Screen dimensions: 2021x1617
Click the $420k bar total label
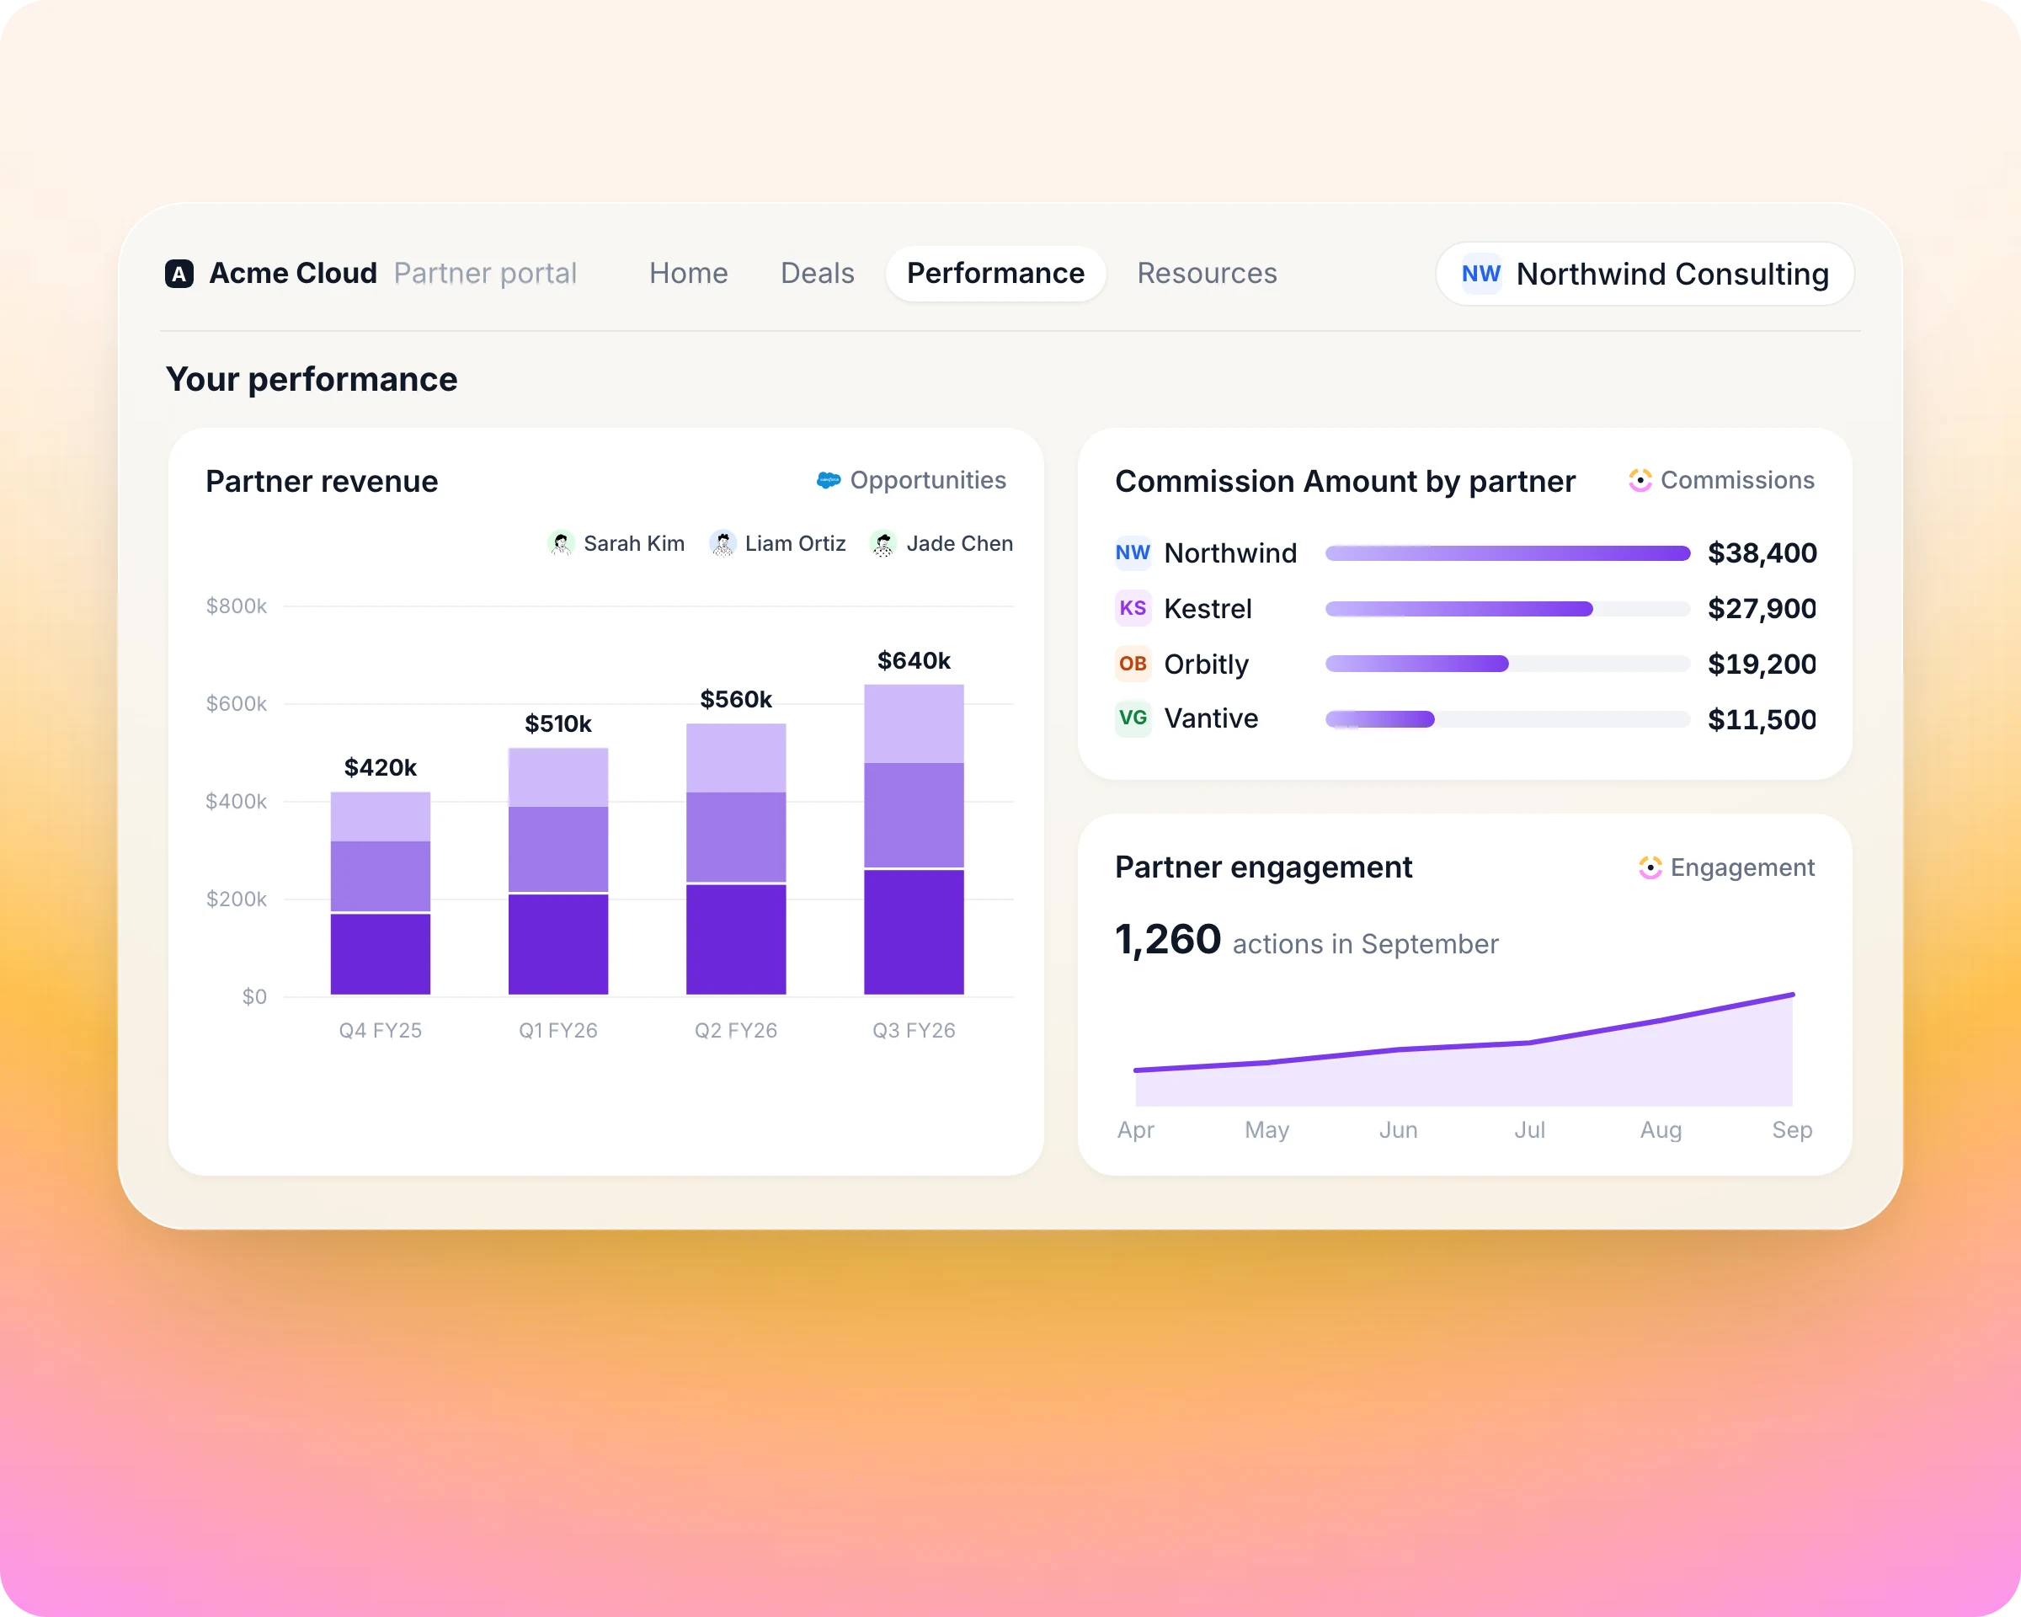coord(381,768)
